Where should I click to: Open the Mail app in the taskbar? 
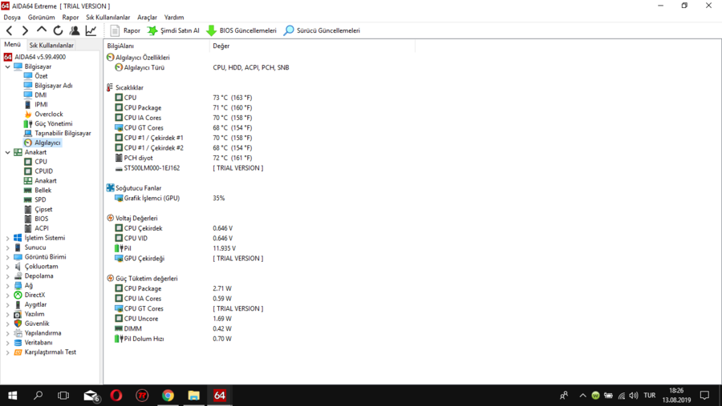[x=91, y=396]
